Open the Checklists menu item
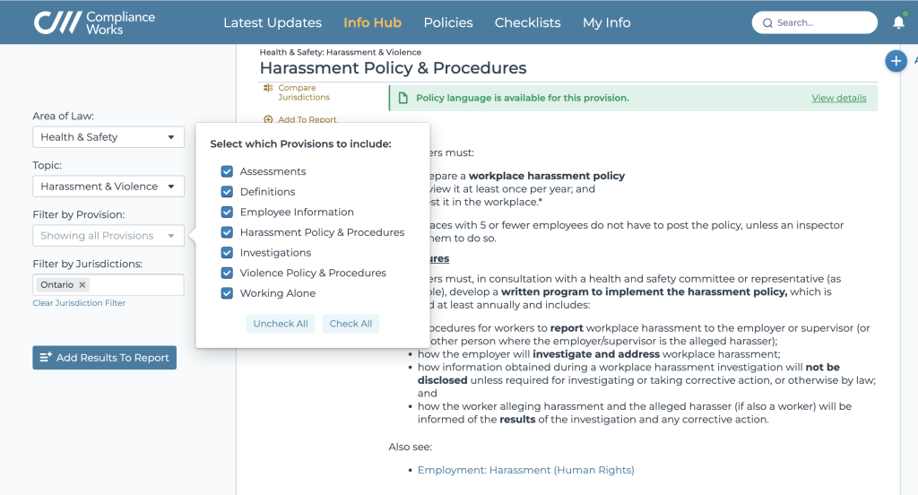The width and height of the screenshot is (918, 495). [527, 22]
